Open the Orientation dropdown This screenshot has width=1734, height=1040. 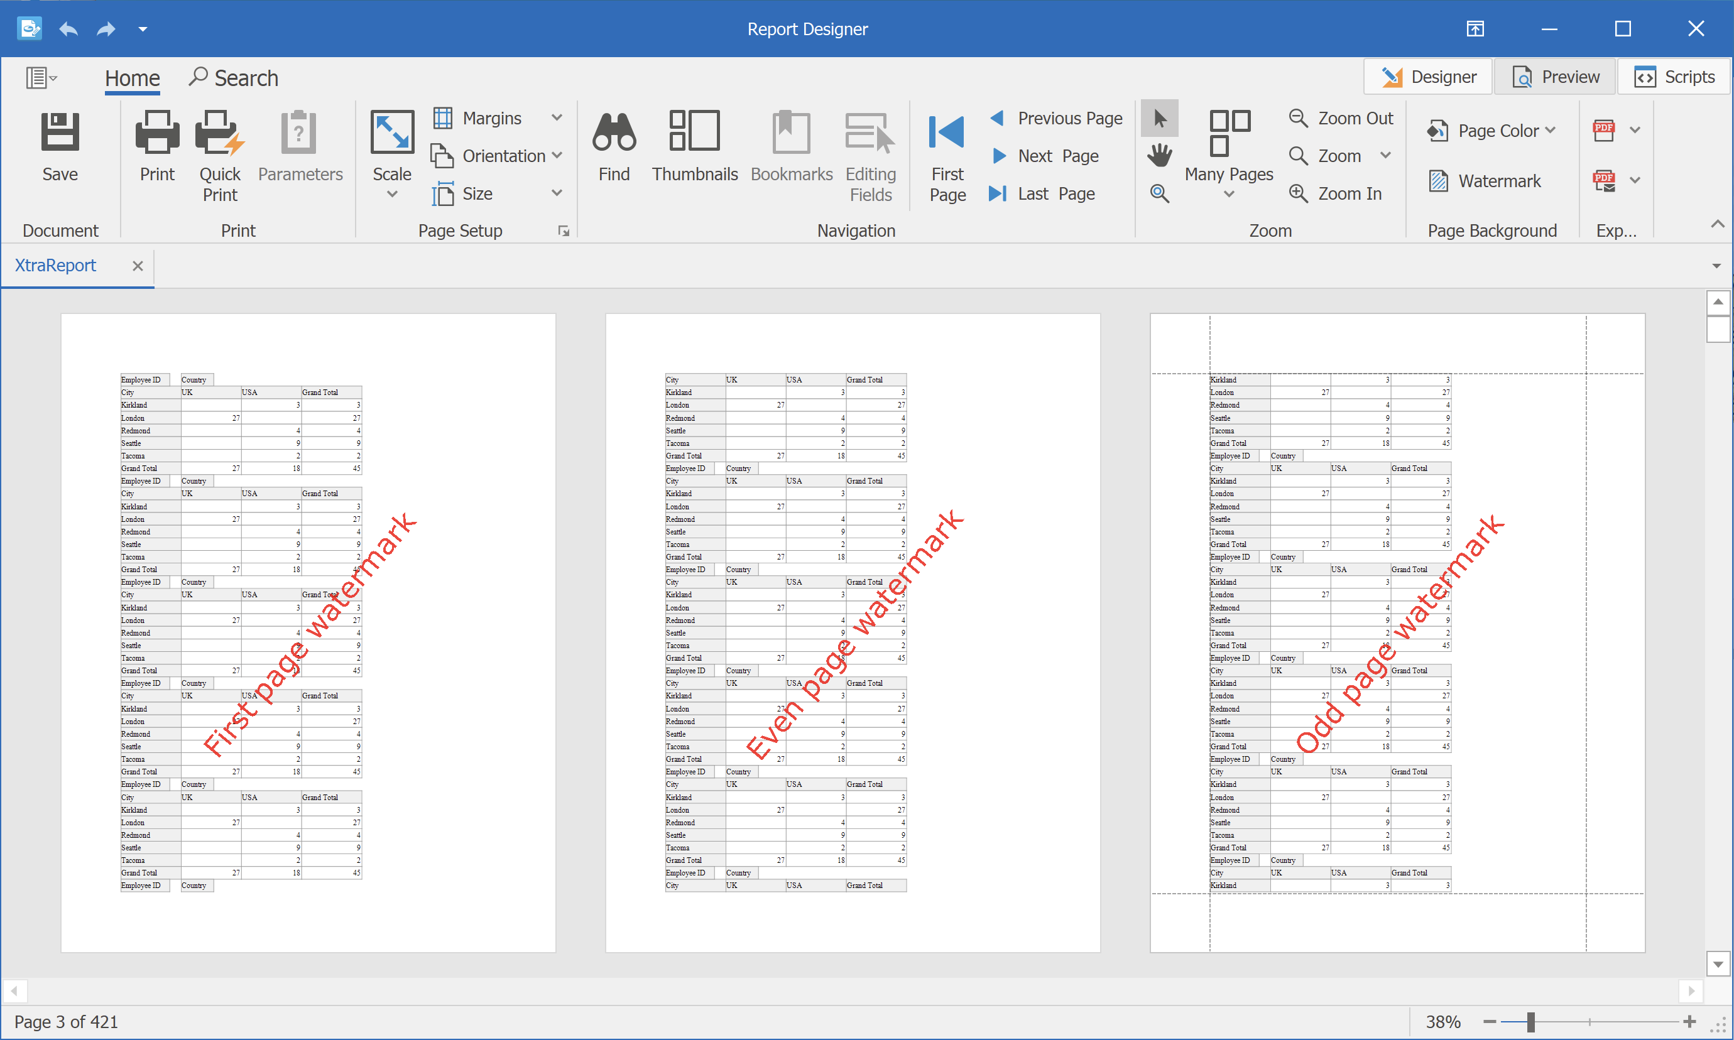click(x=500, y=154)
